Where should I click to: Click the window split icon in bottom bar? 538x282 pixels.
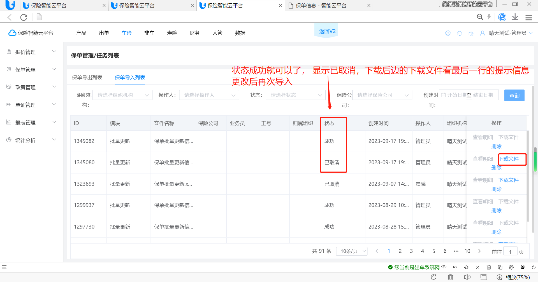pyautogui.click(x=483, y=277)
